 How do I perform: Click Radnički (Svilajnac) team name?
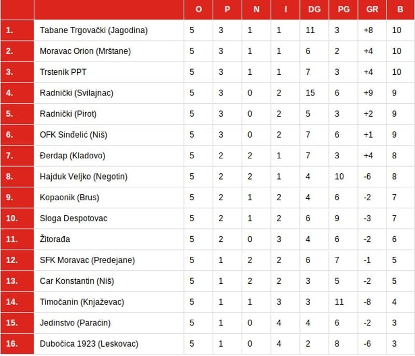(x=76, y=93)
